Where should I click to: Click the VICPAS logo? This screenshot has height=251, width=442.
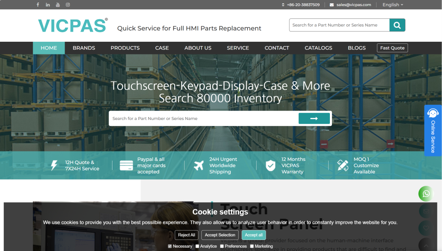coord(73,25)
